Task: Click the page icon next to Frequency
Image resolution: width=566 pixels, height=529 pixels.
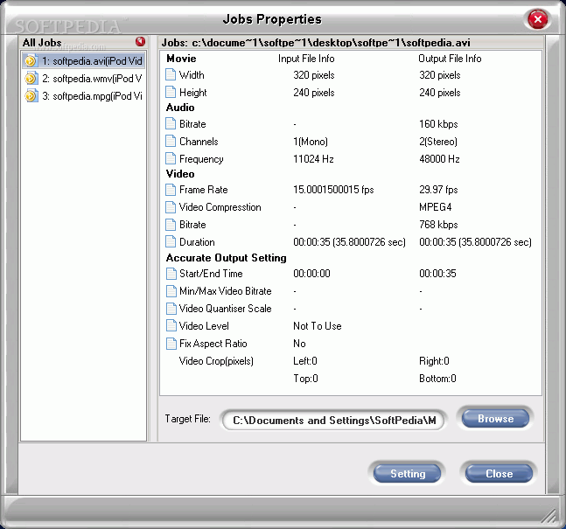Action: pyautogui.click(x=171, y=159)
